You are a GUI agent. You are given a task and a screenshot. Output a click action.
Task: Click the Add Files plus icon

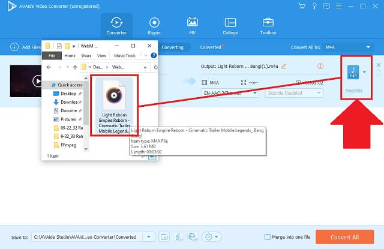(x=14, y=47)
